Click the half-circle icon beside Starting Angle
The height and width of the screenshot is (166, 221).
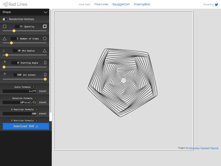pos(45,63)
